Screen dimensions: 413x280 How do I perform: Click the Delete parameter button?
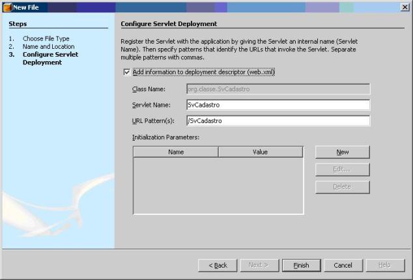(x=343, y=187)
